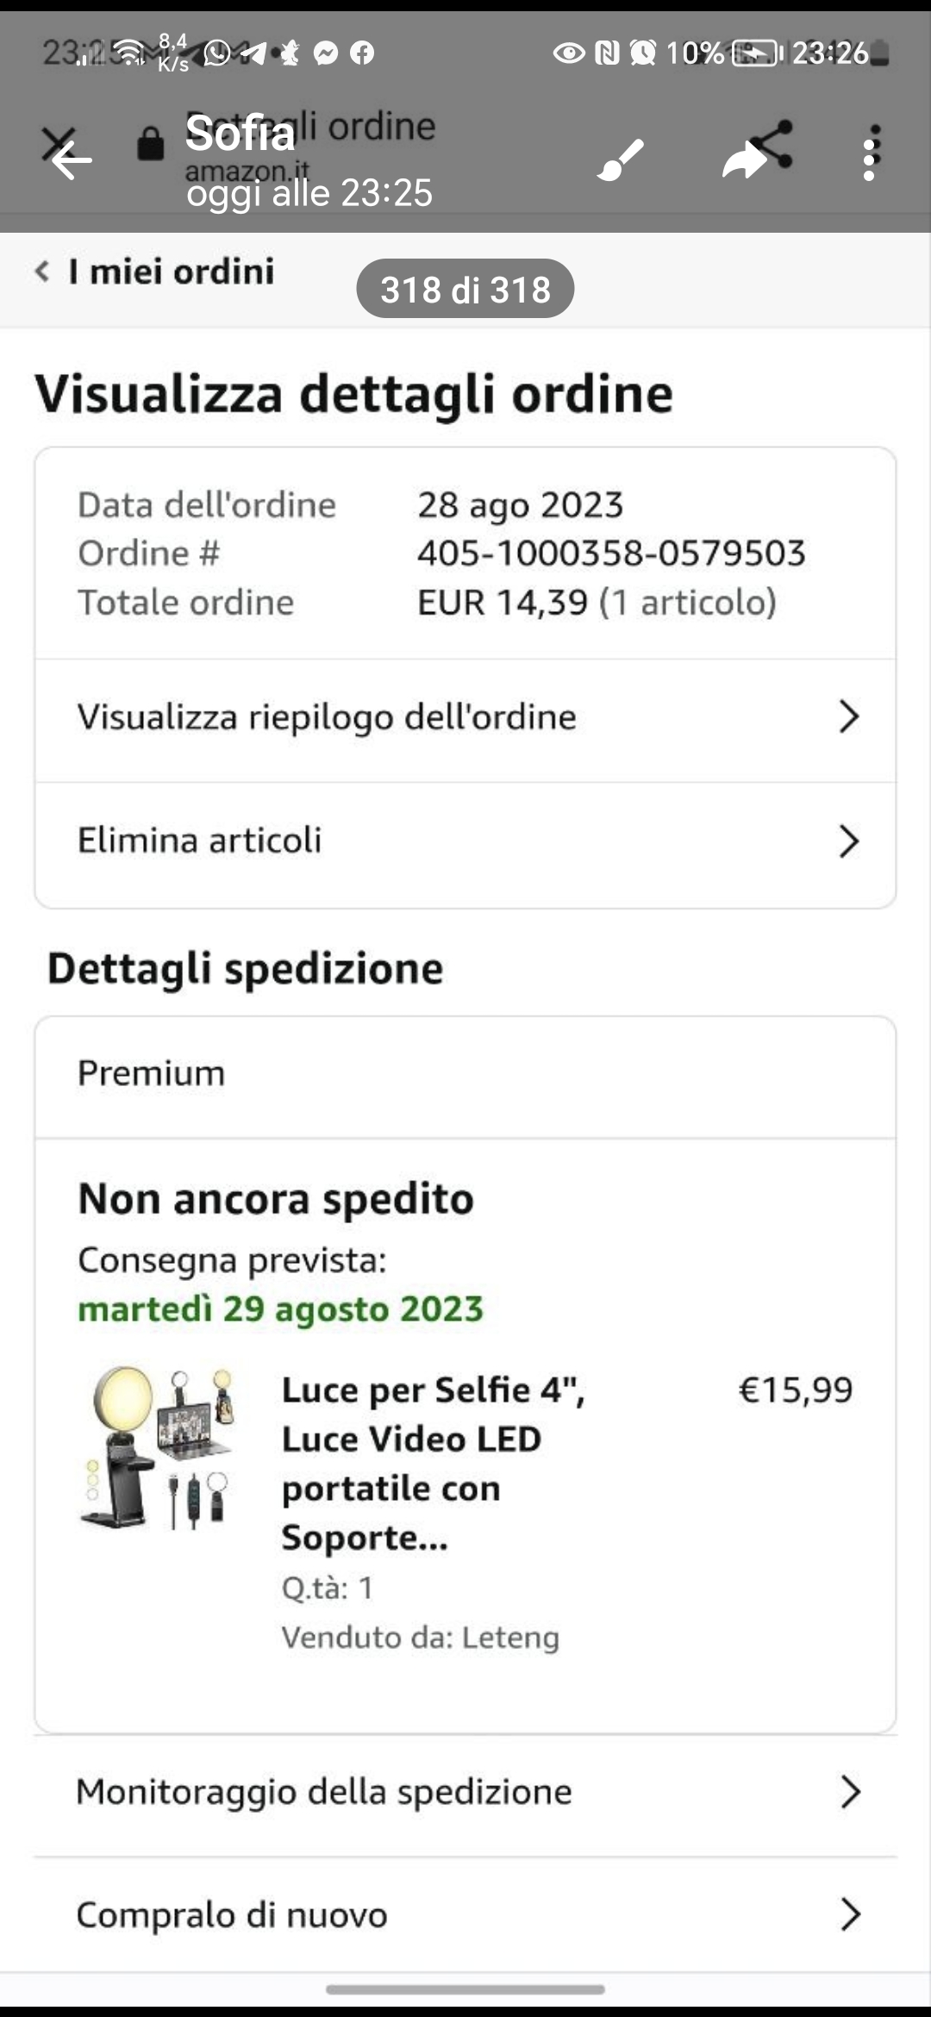Tap the order number 405-1000358-0579503

click(611, 553)
